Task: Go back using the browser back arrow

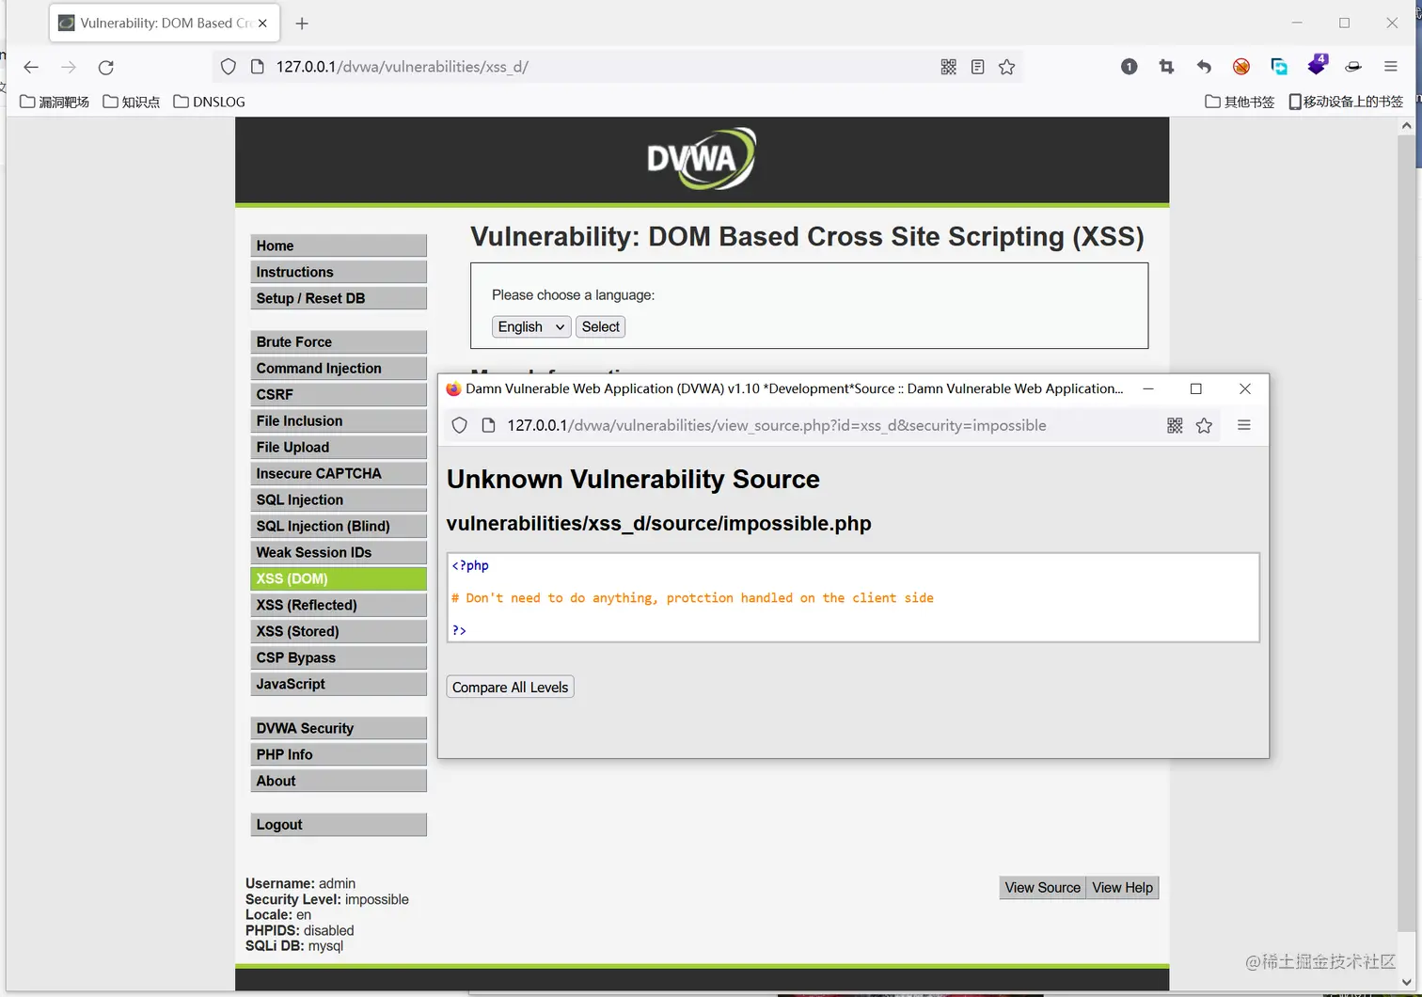Action: click(x=31, y=67)
